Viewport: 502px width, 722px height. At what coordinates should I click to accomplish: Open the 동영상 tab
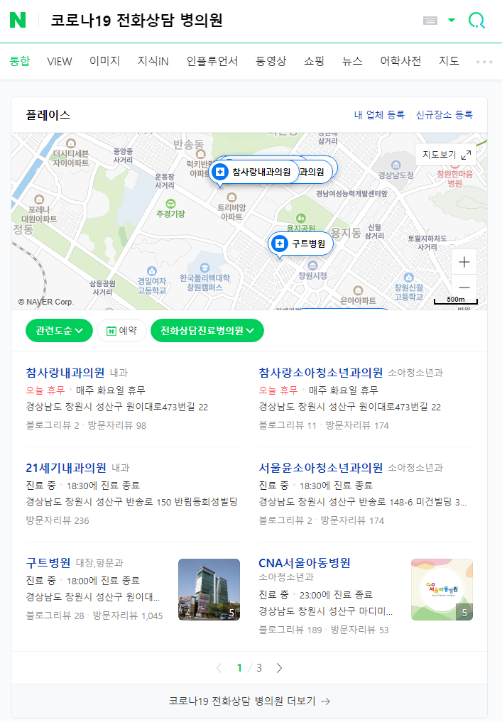(x=271, y=61)
